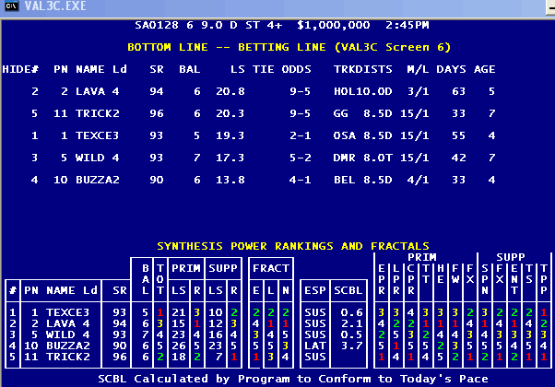Click LS value 20.8 for LAVA
This screenshot has height=387, width=555.
pyautogui.click(x=230, y=91)
